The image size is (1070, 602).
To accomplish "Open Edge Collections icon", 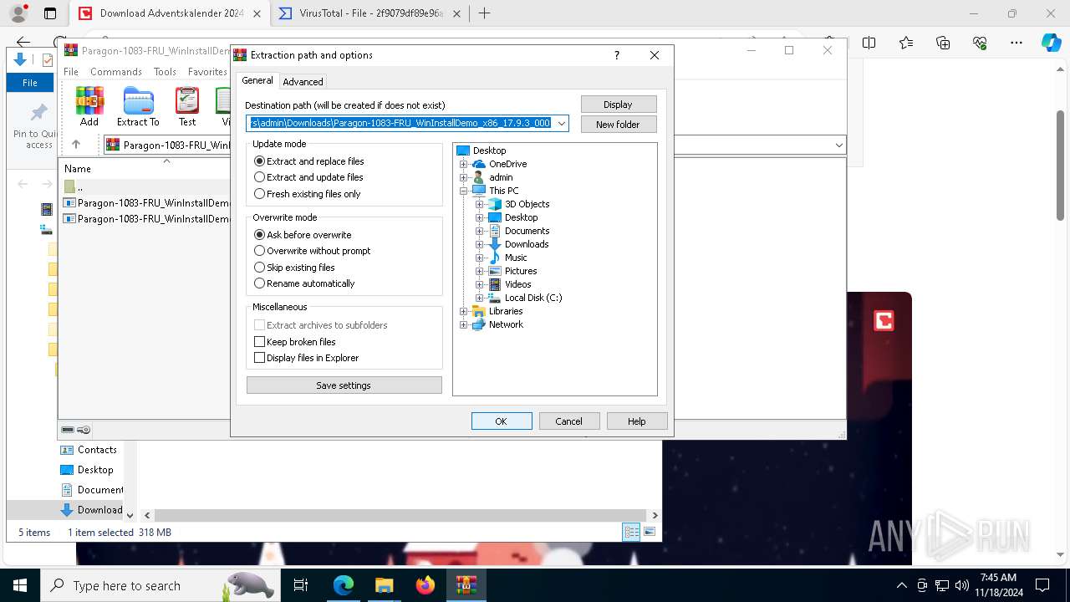I will tap(943, 43).
